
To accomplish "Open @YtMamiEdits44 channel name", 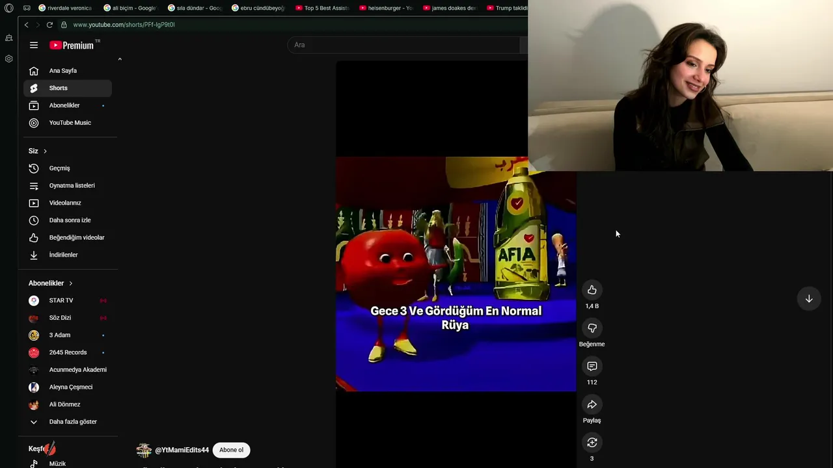I will click(182, 450).
